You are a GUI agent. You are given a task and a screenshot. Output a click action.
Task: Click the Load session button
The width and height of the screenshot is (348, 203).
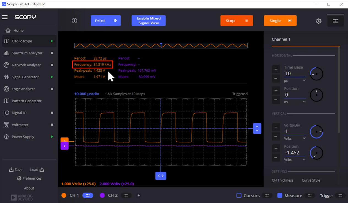coord(37,170)
